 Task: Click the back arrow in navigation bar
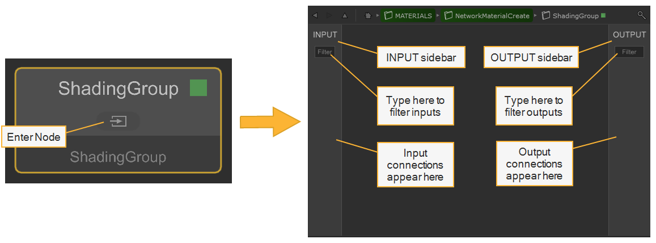tap(315, 16)
